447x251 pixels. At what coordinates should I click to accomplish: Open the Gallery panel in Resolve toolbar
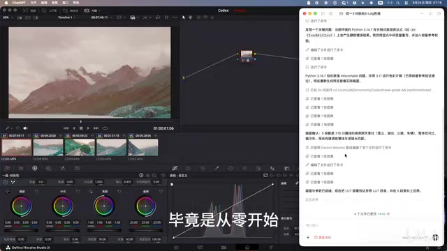29,10
